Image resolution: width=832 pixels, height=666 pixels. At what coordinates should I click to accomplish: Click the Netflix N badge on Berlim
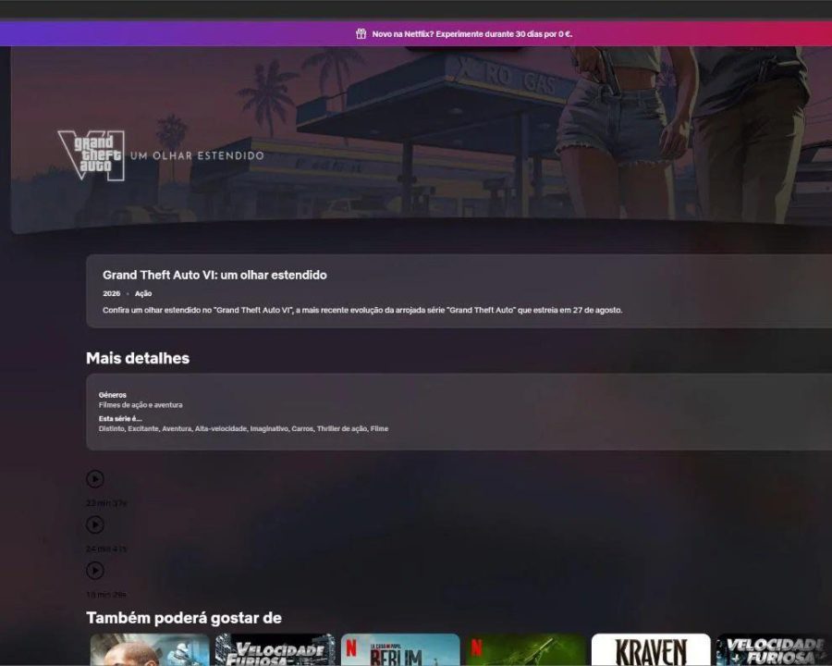click(x=351, y=647)
